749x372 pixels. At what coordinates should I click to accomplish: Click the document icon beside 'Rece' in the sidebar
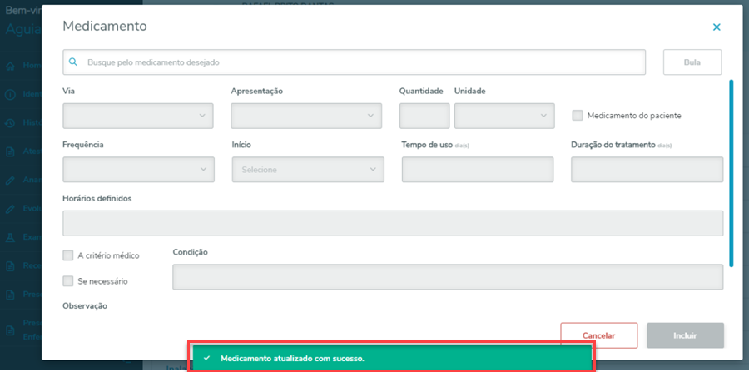click(10, 266)
